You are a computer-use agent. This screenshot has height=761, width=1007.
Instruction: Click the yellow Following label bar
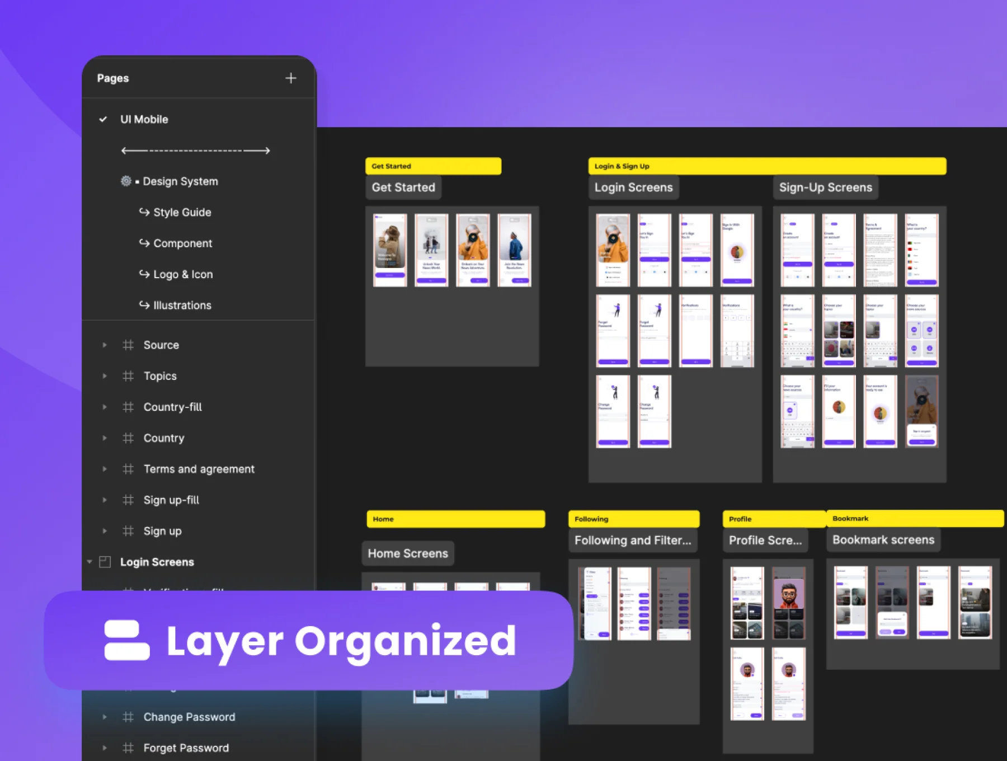click(x=634, y=519)
